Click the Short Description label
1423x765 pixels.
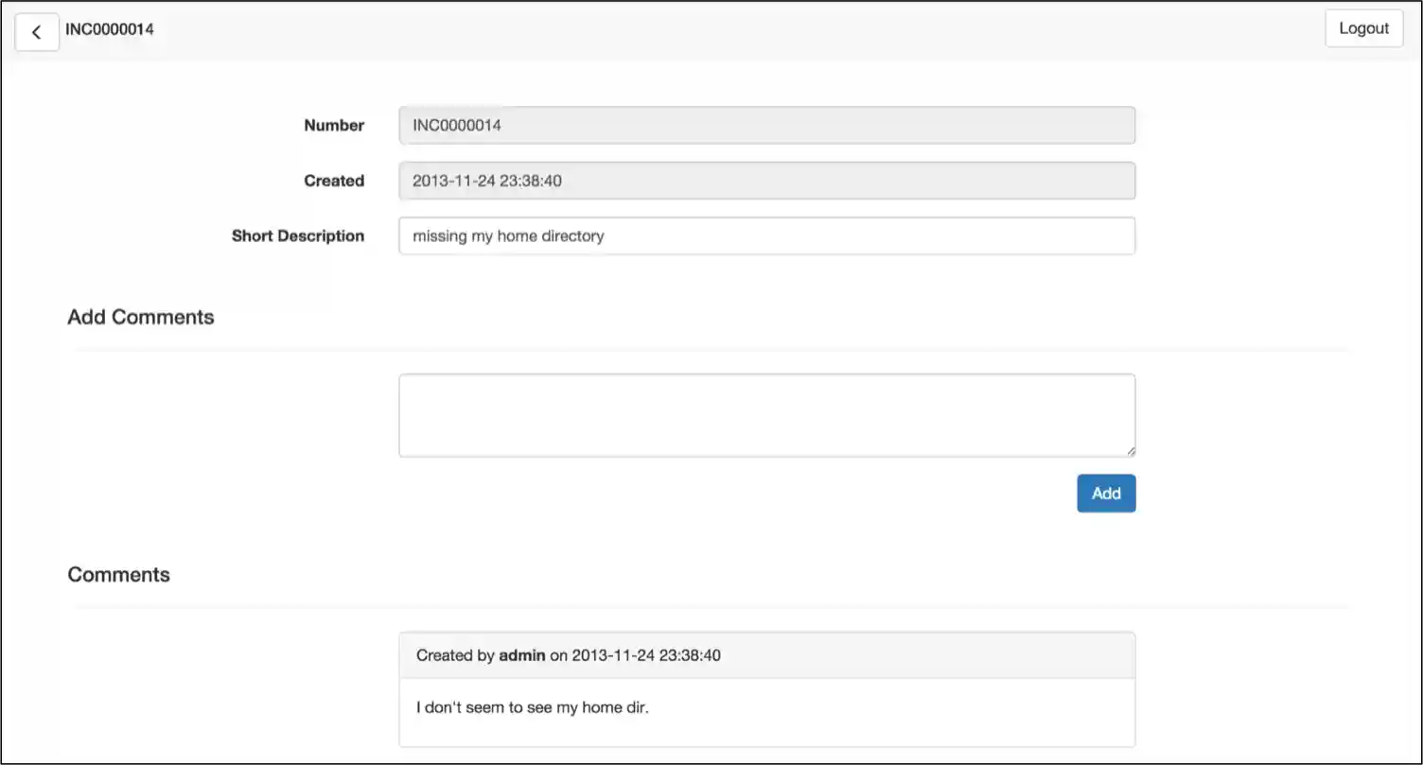tap(299, 235)
